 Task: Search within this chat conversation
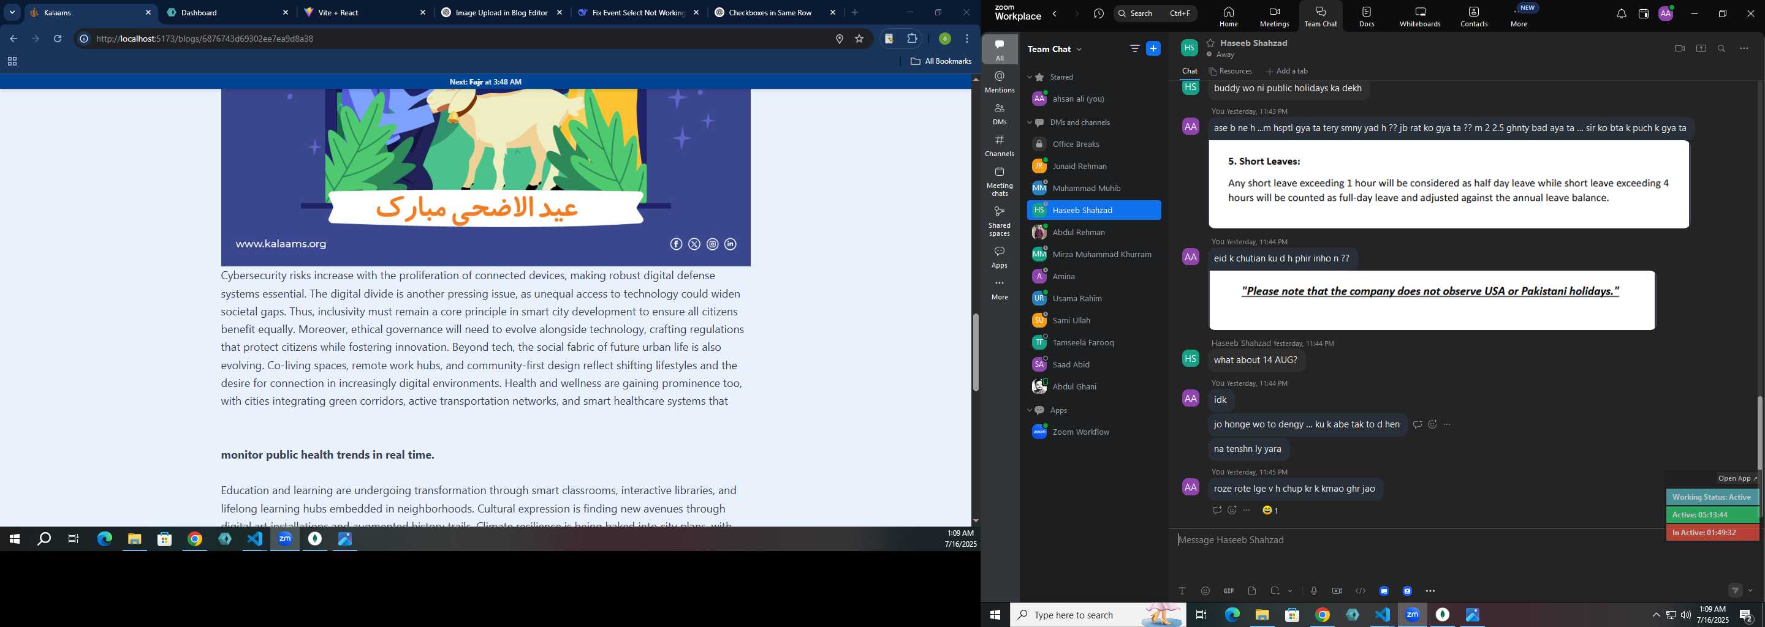(x=1722, y=48)
